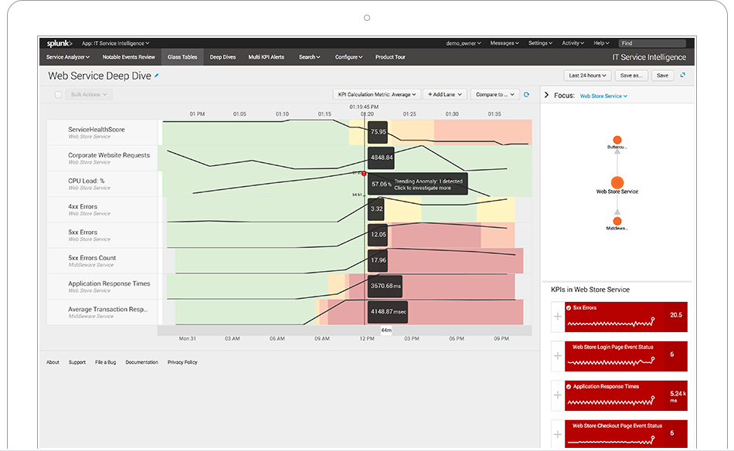This screenshot has height=451, width=734.
Task: Open KPI Calculation Metric dropdown
Action: [x=377, y=94]
